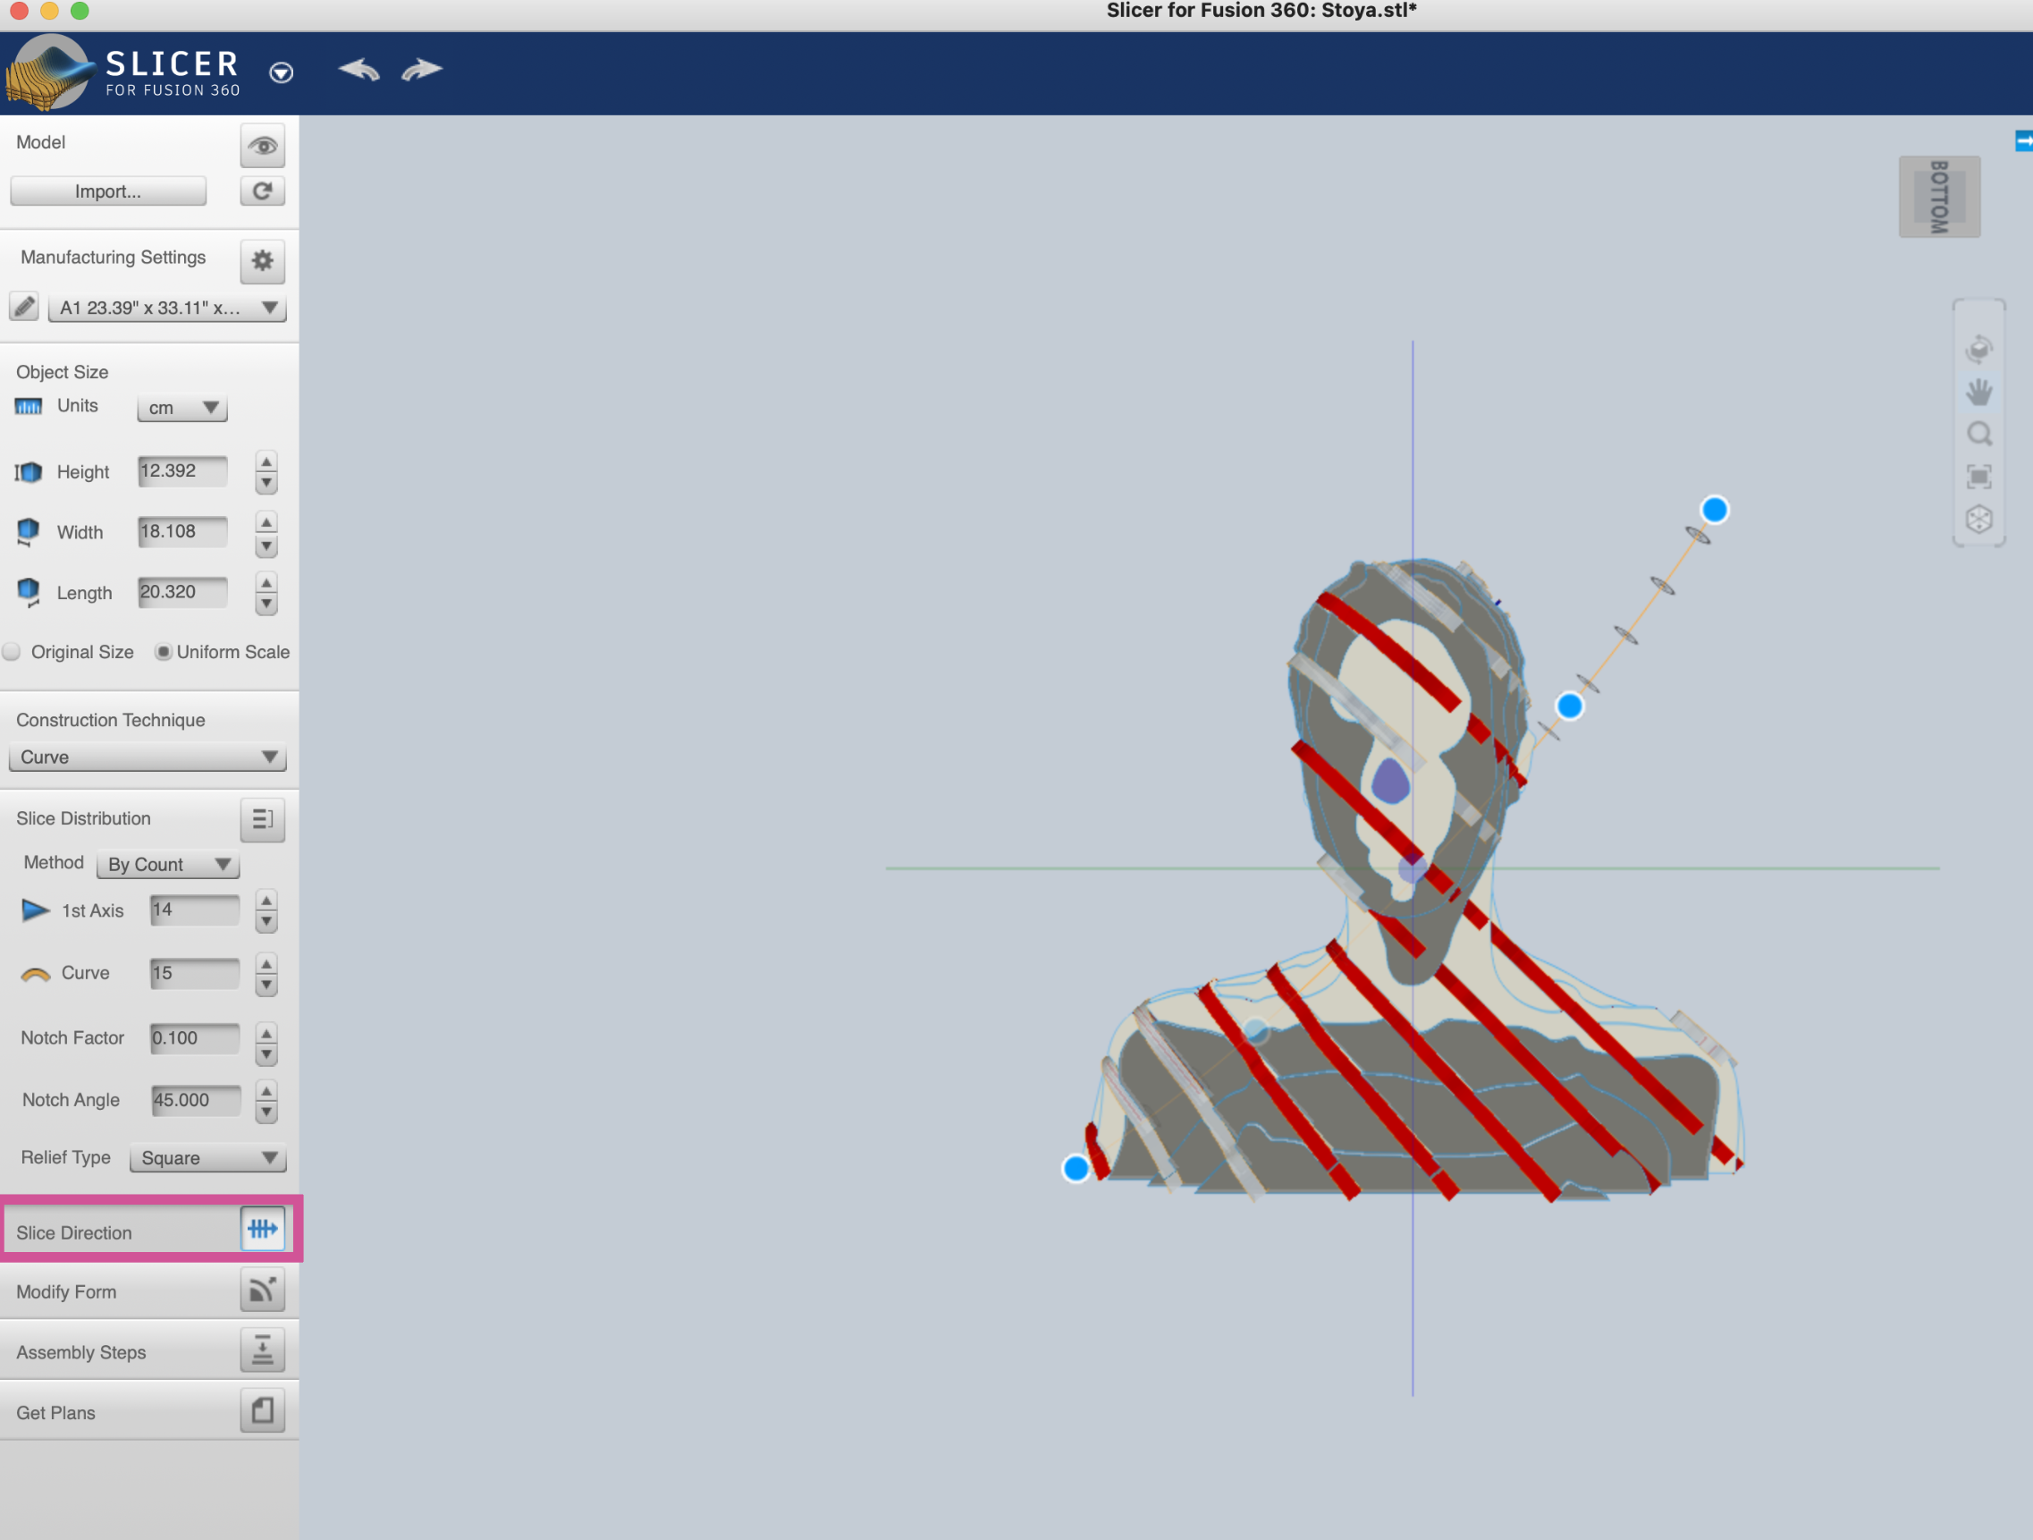The width and height of the screenshot is (2033, 1540).
Task: Click the Slice Direction icon button
Action: [x=262, y=1228]
